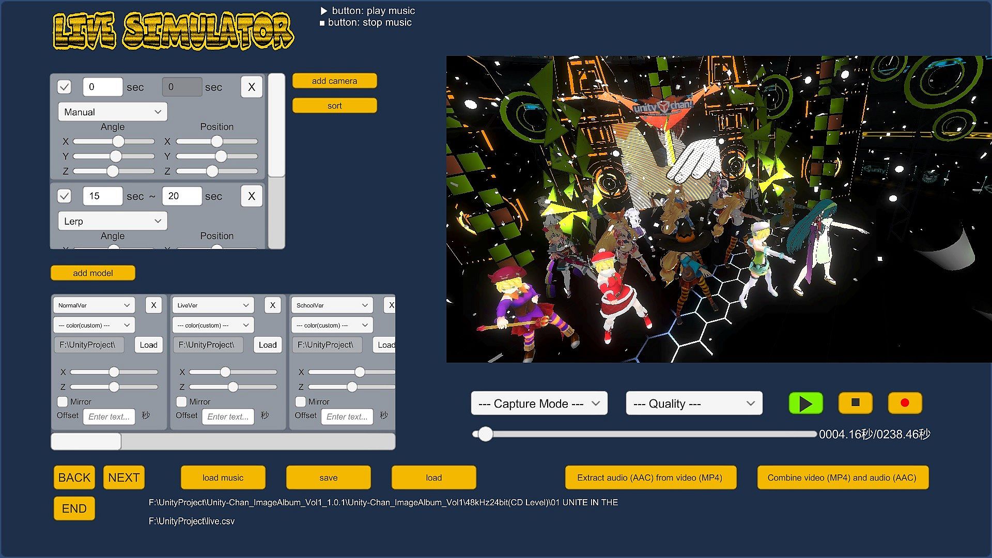Click the load music button
The height and width of the screenshot is (558, 992).
(x=223, y=477)
